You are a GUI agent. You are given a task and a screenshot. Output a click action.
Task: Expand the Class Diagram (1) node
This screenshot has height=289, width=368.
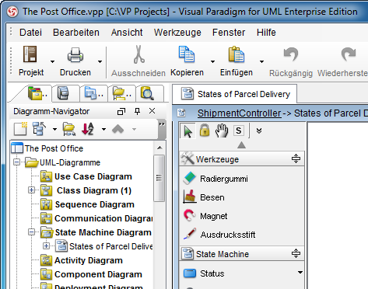(31, 190)
